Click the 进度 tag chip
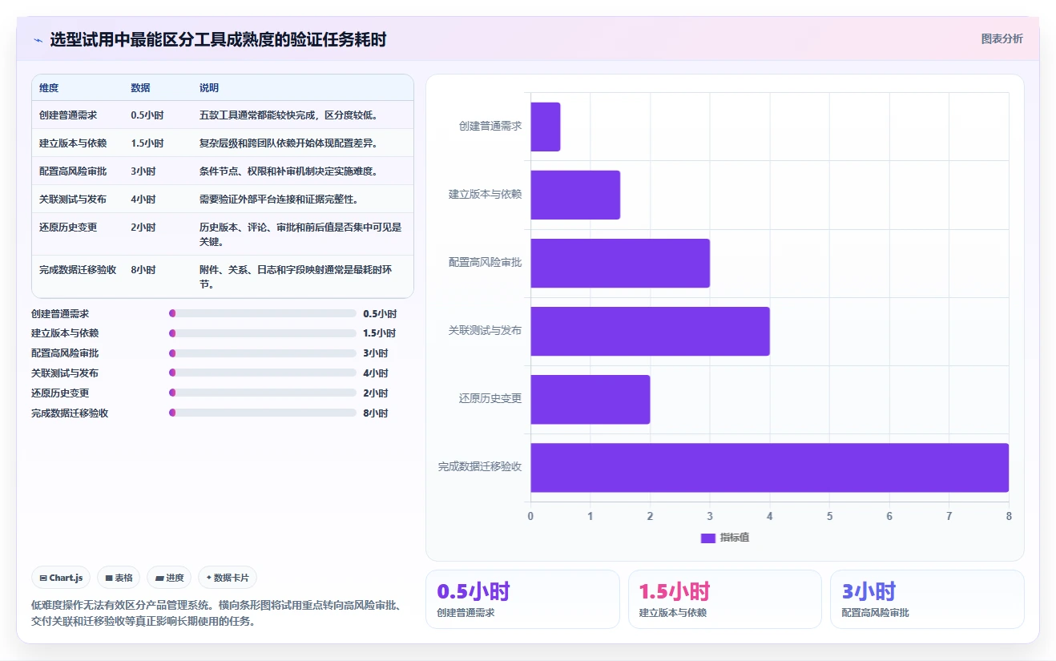The height and width of the screenshot is (661, 1056). coord(169,578)
